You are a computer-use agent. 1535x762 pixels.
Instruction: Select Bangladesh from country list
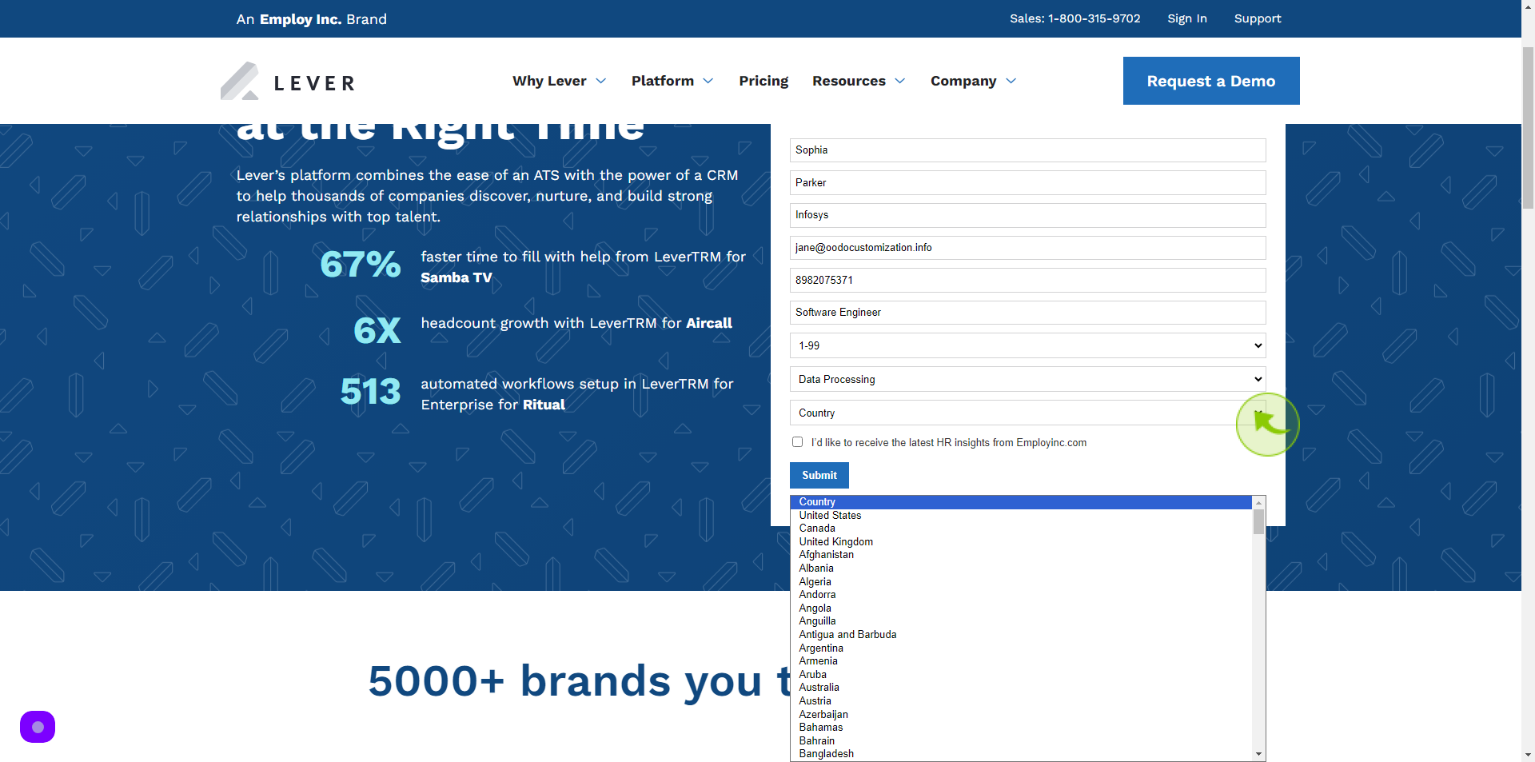click(x=1021, y=754)
